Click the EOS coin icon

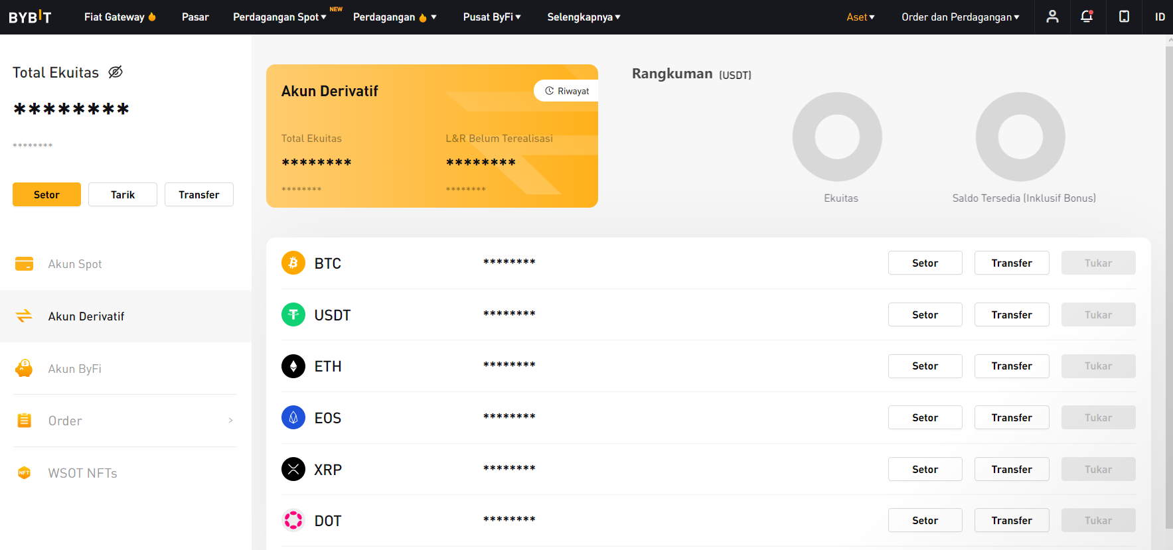[293, 417]
